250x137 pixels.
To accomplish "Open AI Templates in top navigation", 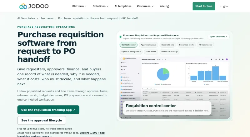I will [x=123, y=6].
